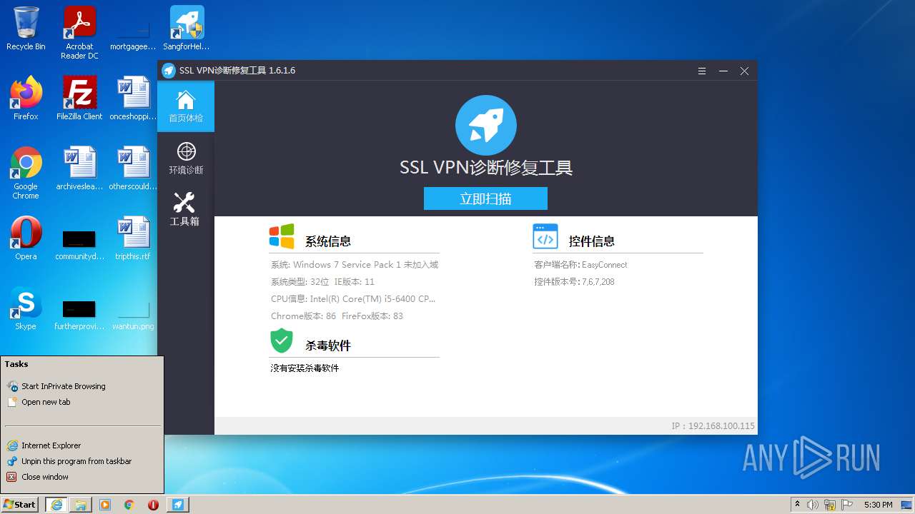Open the tripthis.rtf file icon
915x514 pixels.
click(133, 238)
